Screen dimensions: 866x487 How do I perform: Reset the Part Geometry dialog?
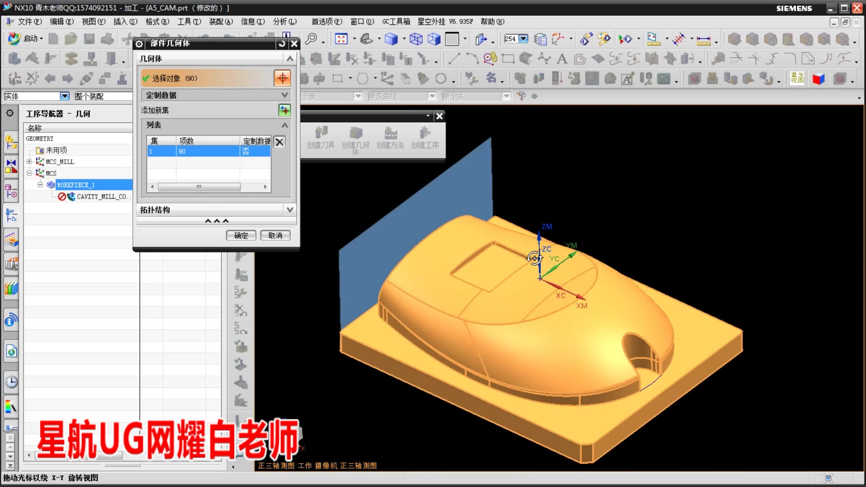[x=282, y=43]
